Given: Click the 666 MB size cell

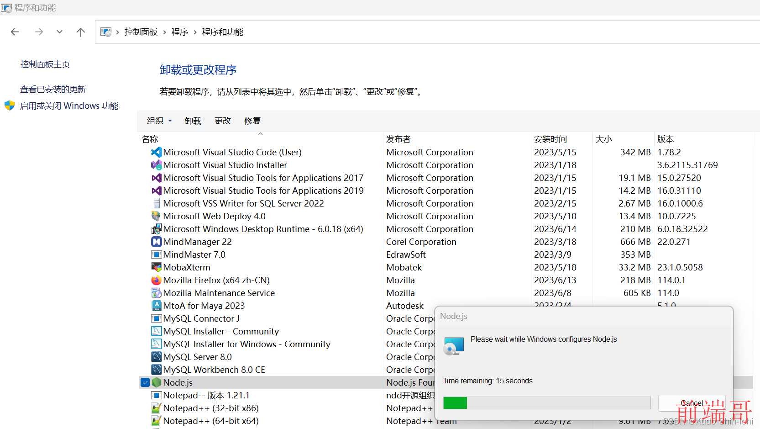Looking at the screenshot, I should (635, 242).
